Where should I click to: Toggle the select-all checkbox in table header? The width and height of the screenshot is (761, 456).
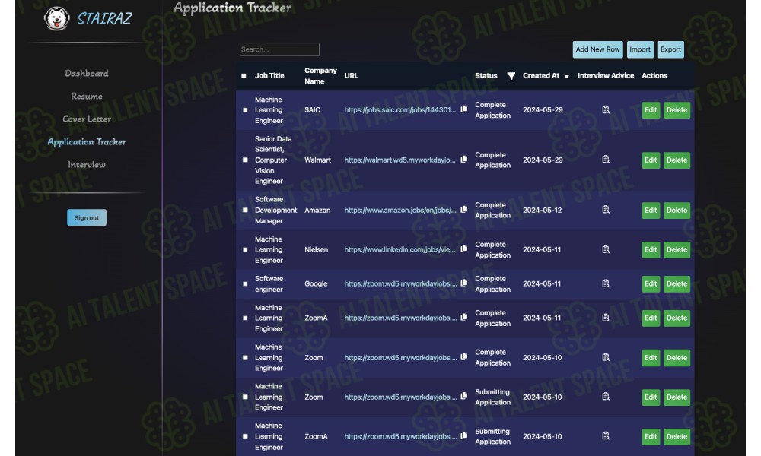(244, 76)
